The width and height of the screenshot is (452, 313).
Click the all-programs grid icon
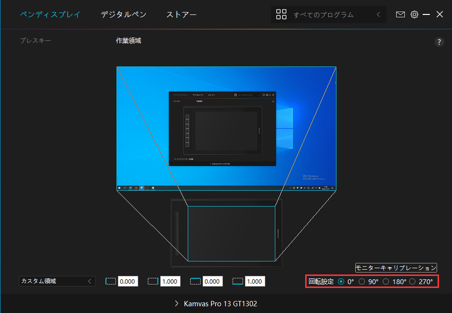[x=281, y=14]
